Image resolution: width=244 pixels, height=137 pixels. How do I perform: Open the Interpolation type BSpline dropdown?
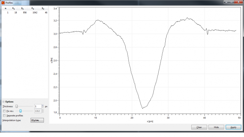coord(37,120)
